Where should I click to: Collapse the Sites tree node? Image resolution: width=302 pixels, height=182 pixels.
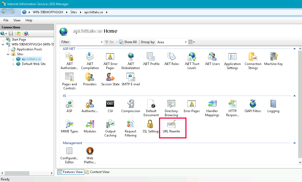coord(8,54)
